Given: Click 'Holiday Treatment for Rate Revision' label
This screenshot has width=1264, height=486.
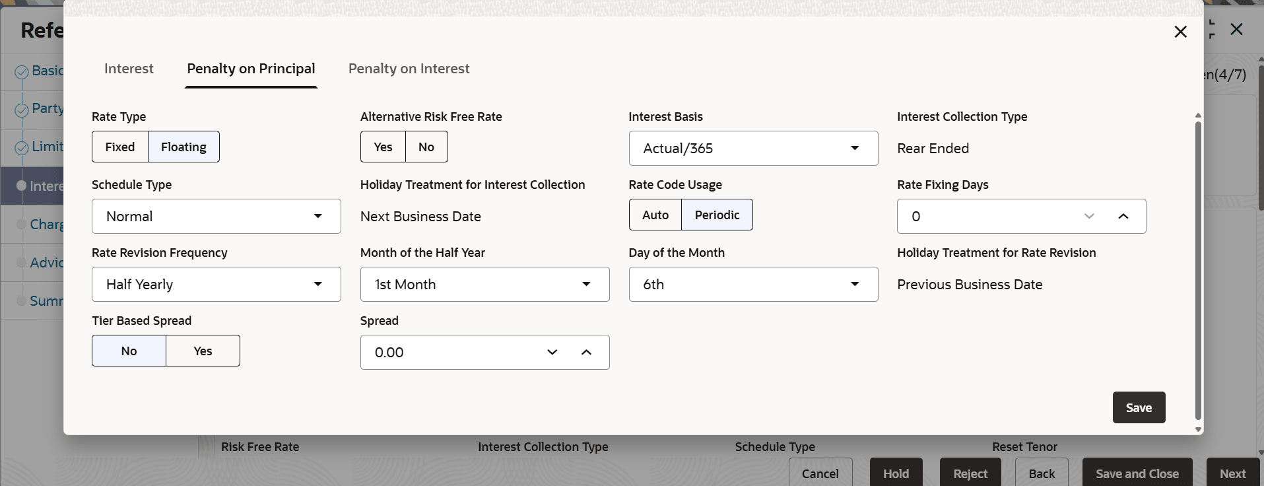Looking at the screenshot, I should [996, 253].
